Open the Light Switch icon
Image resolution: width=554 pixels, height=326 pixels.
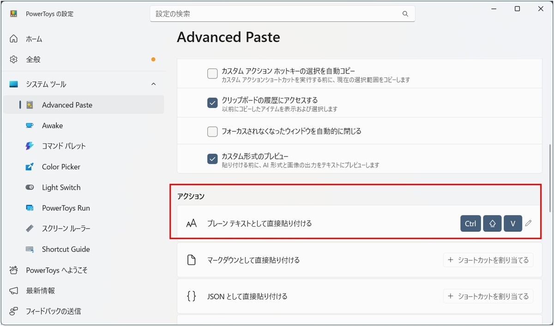pyautogui.click(x=30, y=187)
